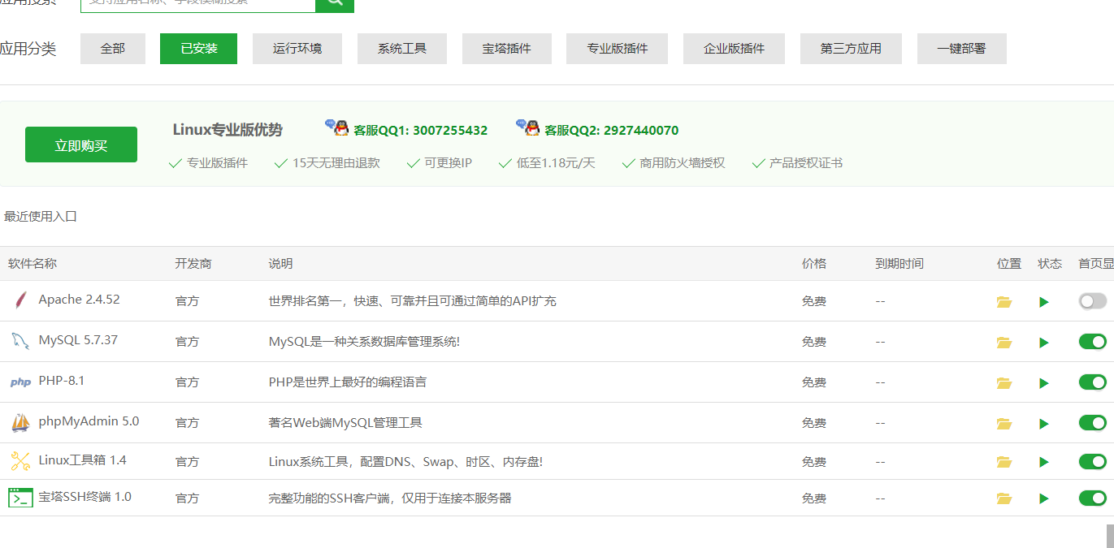
Task: Click the 到期时间 column header
Action: tap(899, 264)
